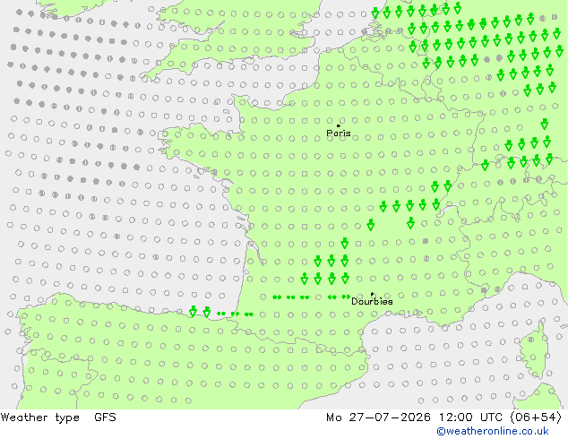This screenshot has height=439, width=568.
Task: Click the Dourbies location label
Action: pyautogui.click(x=372, y=301)
